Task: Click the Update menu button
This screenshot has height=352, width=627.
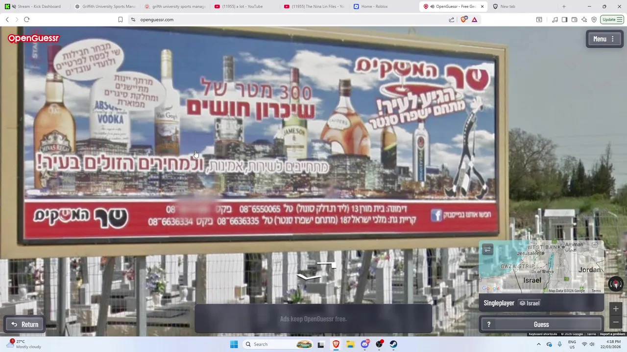Action: [612, 20]
